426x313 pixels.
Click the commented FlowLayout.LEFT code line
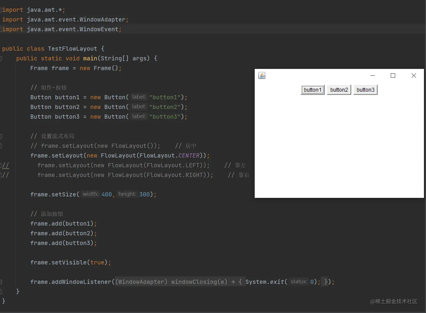[x=123, y=165]
